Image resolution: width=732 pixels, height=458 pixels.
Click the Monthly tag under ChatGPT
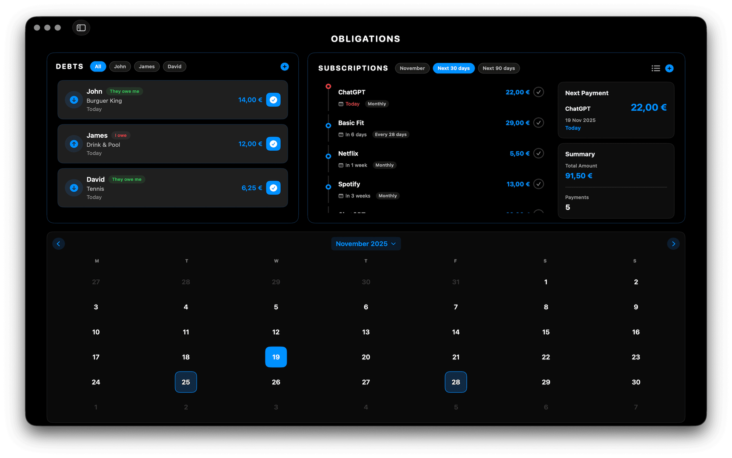(377, 104)
